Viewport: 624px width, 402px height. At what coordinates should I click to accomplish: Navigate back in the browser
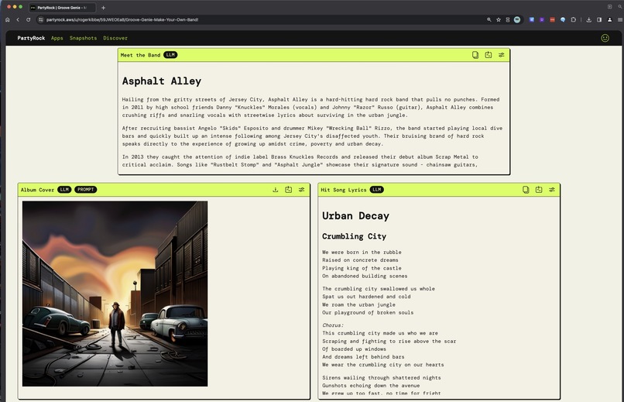click(x=18, y=19)
